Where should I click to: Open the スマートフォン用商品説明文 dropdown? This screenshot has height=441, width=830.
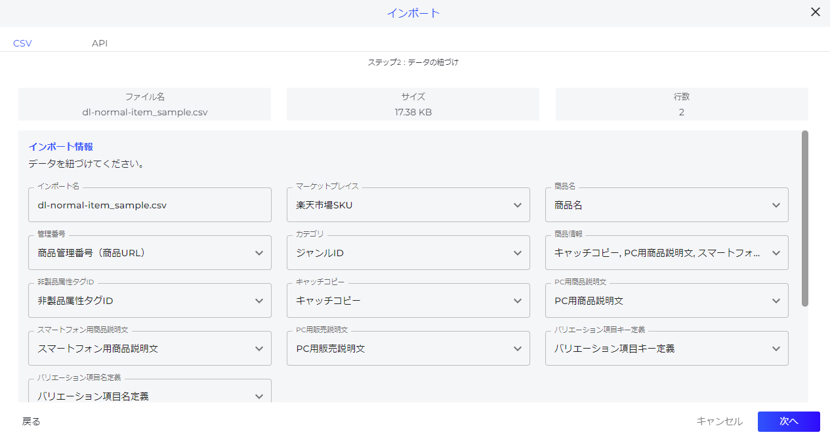150,349
